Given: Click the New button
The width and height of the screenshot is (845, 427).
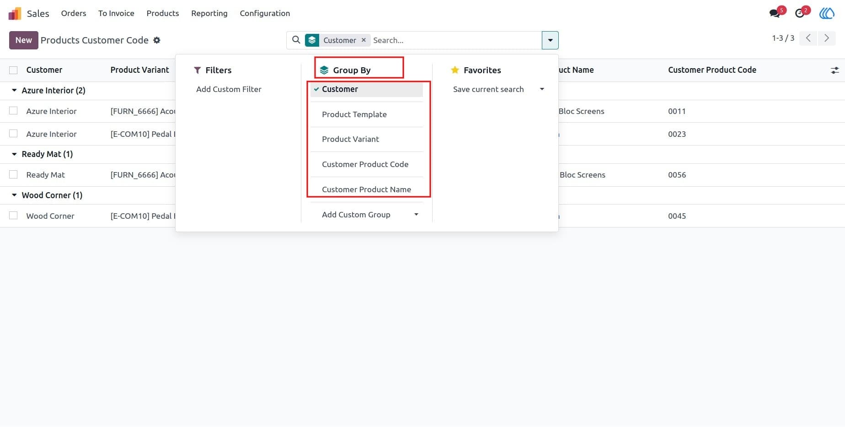Looking at the screenshot, I should 23,40.
